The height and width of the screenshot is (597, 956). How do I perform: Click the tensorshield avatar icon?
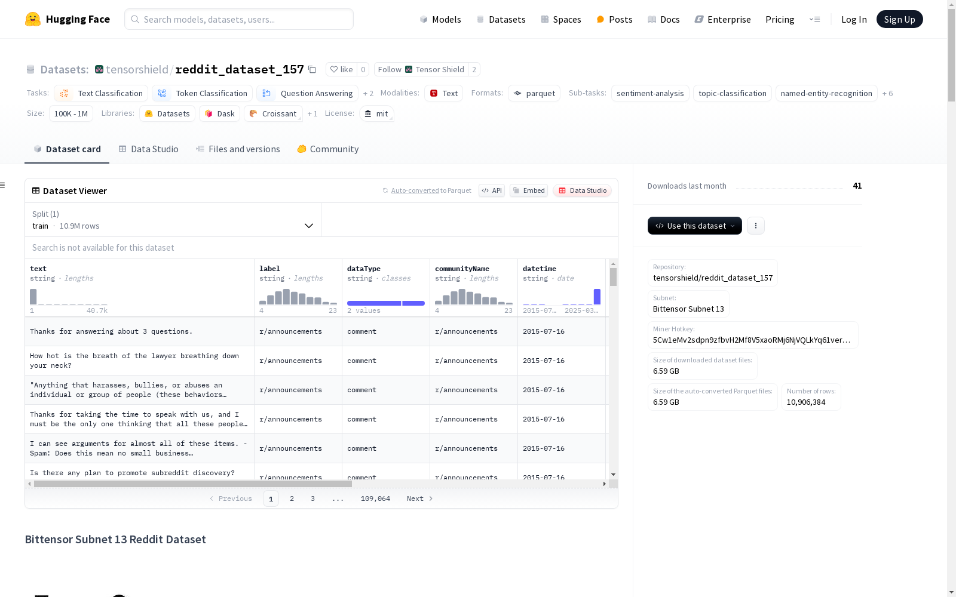tap(99, 69)
